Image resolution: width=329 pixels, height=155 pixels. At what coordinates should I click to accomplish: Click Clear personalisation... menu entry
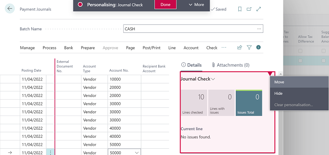(x=299, y=105)
